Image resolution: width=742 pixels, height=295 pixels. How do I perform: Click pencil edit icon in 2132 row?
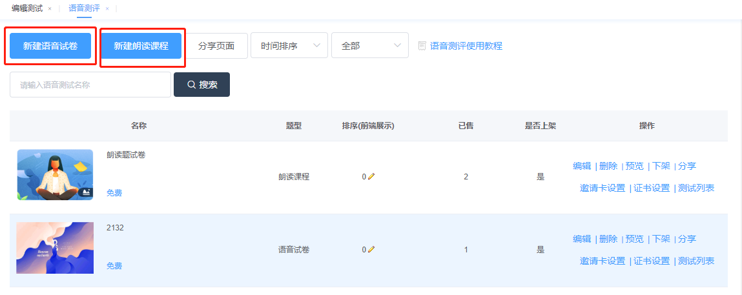371,250
